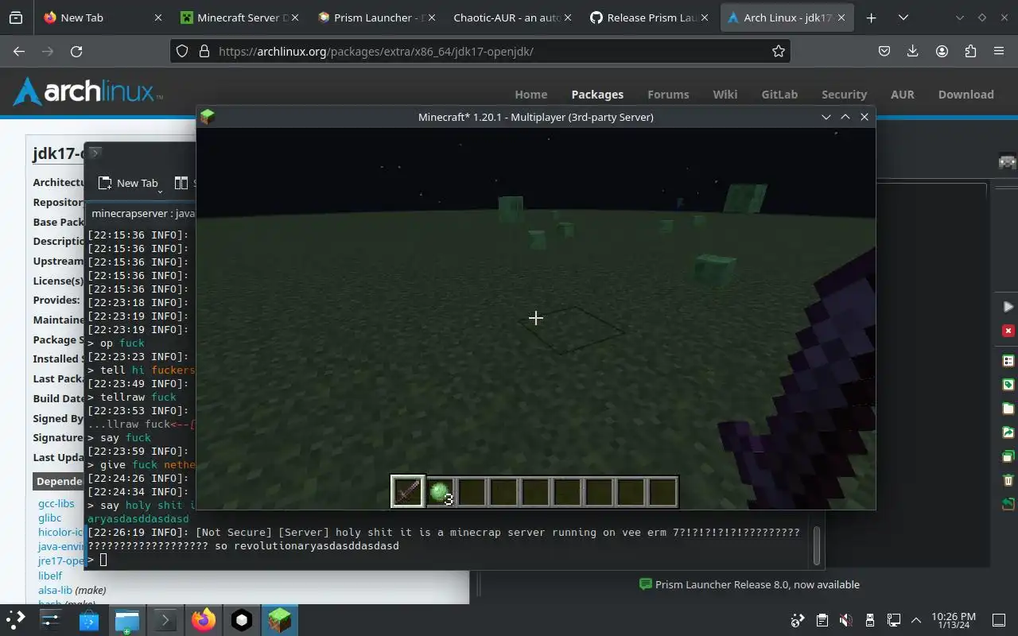
Task: Click the Konsole vertical scrollbar
Action: pyautogui.click(x=816, y=545)
